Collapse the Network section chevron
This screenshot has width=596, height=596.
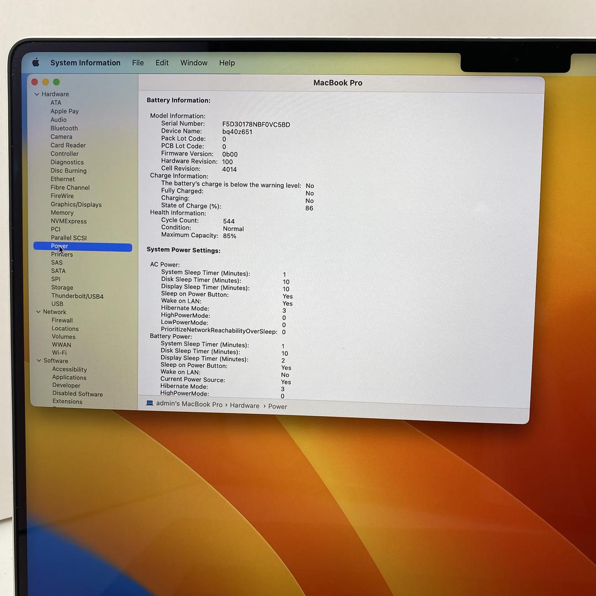39,312
